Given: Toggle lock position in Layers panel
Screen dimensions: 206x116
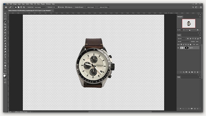Looking at the screenshot, I should pos(186,45).
